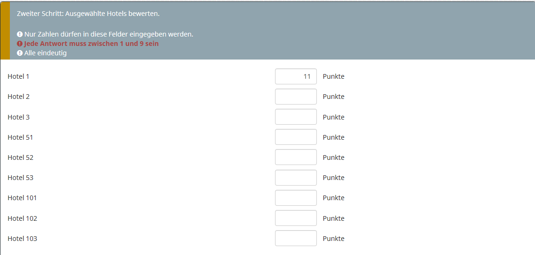The image size is (535, 255).
Task: Click the Hotel 2 points input field
Action: click(296, 97)
